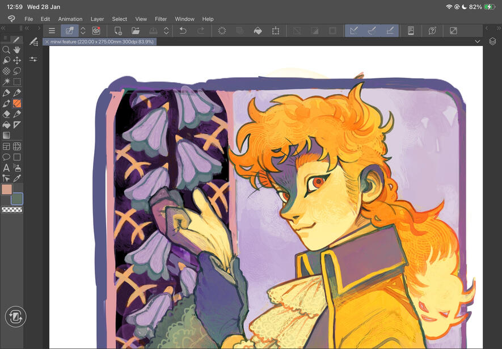Viewport: 502px width, 349px height.
Task: Toggle snap to ruler
Action: point(353,31)
